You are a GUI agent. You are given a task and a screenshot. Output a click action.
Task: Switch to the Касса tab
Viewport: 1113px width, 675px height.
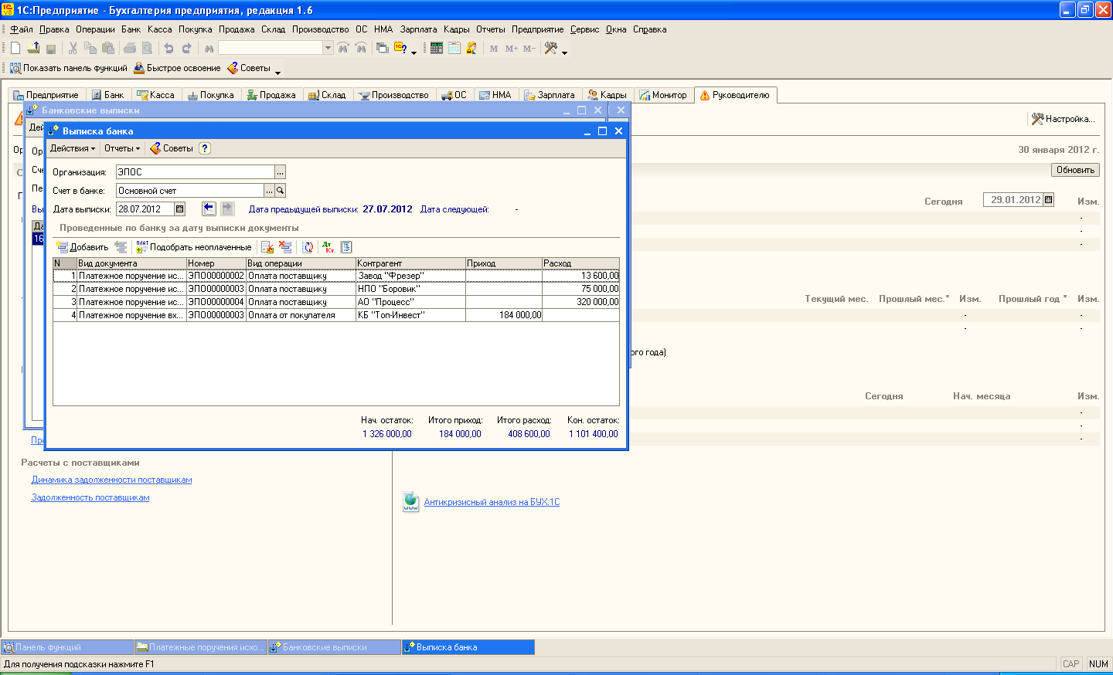tap(155, 95)
